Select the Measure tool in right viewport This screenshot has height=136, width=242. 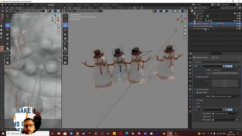pos(65,48)
